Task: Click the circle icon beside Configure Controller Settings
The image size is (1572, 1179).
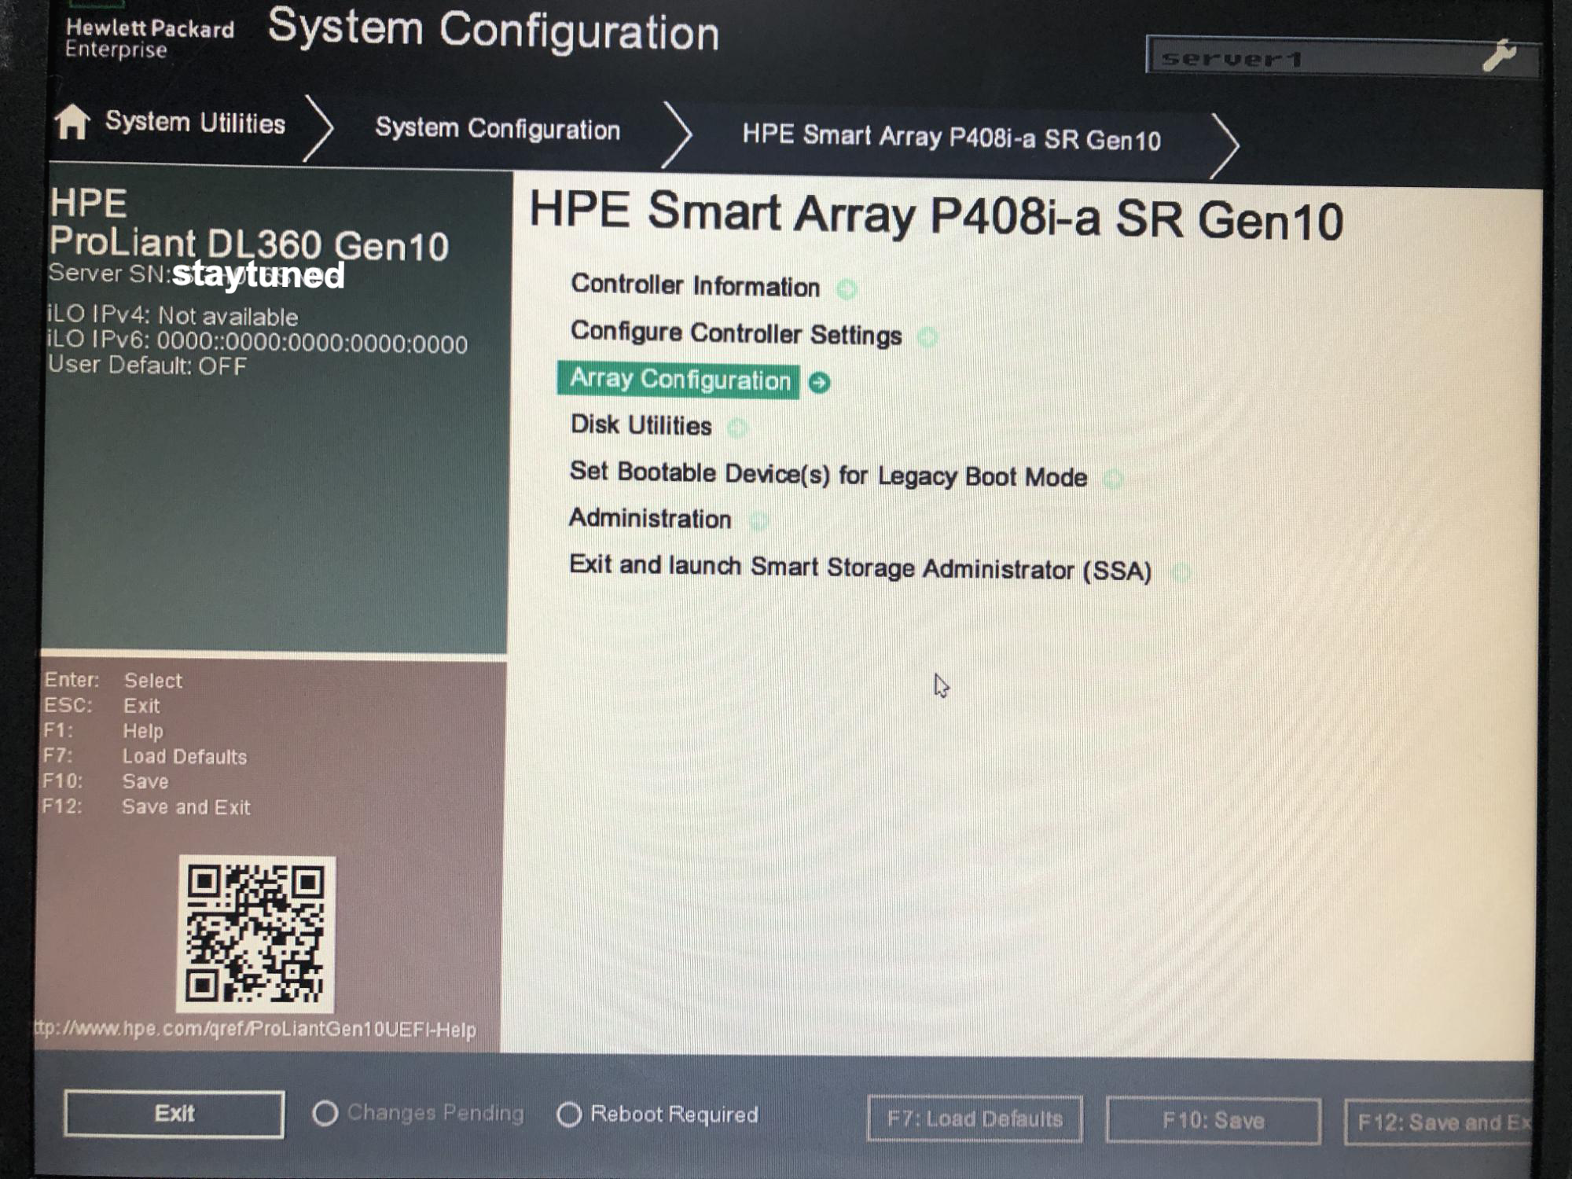Action: [928, 337]
